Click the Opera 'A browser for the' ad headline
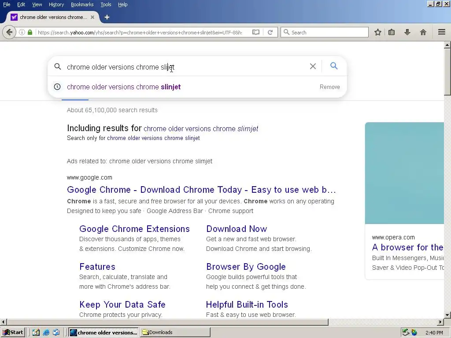 [x=407, y=247]
